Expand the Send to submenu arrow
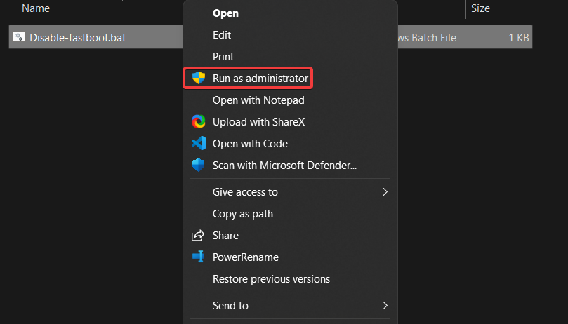This screenshot has width=568, height=324. click(385, 306)
